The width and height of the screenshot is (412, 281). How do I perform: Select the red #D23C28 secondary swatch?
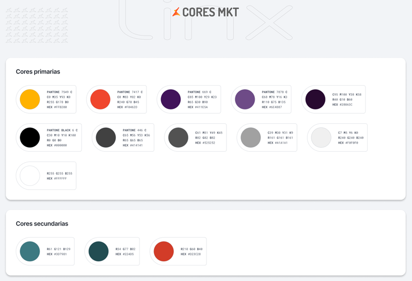click(164, 251)
